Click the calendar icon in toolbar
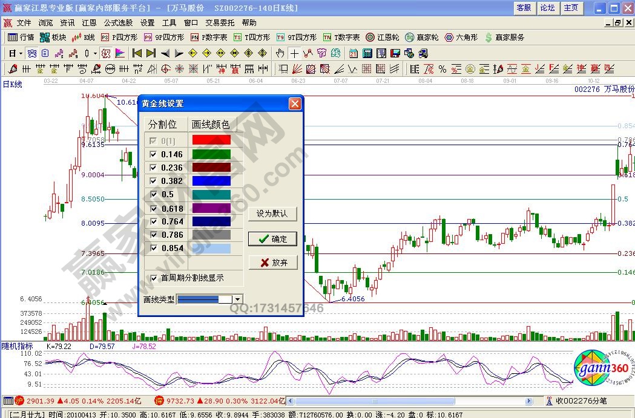Image resolution: width=635 pixels, height=418 pixels. click(x=353, y=53)
